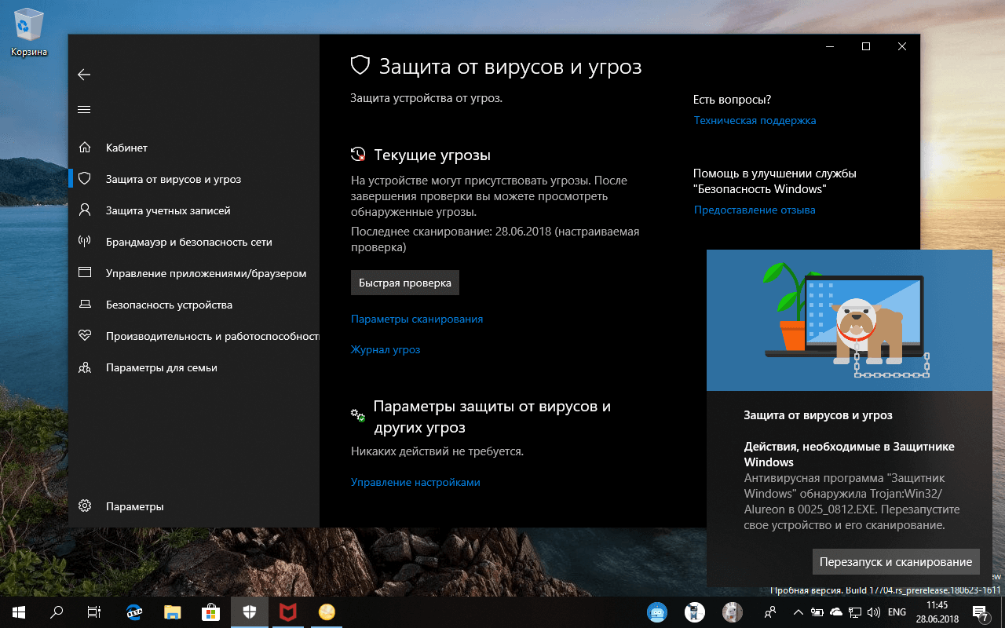Screen dimensions: 1005x628
Task: Expand hidden tray icons with the chevron
Action: click(x=798, y=612)
